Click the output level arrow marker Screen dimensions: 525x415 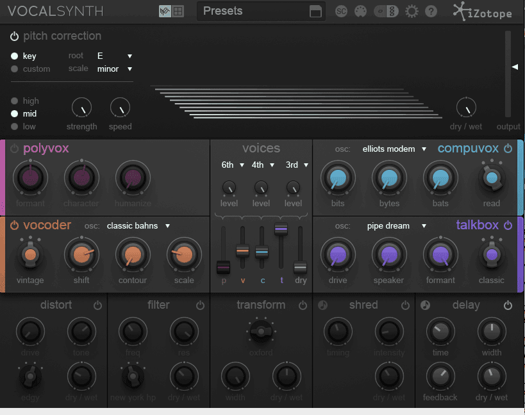(515, 67)
